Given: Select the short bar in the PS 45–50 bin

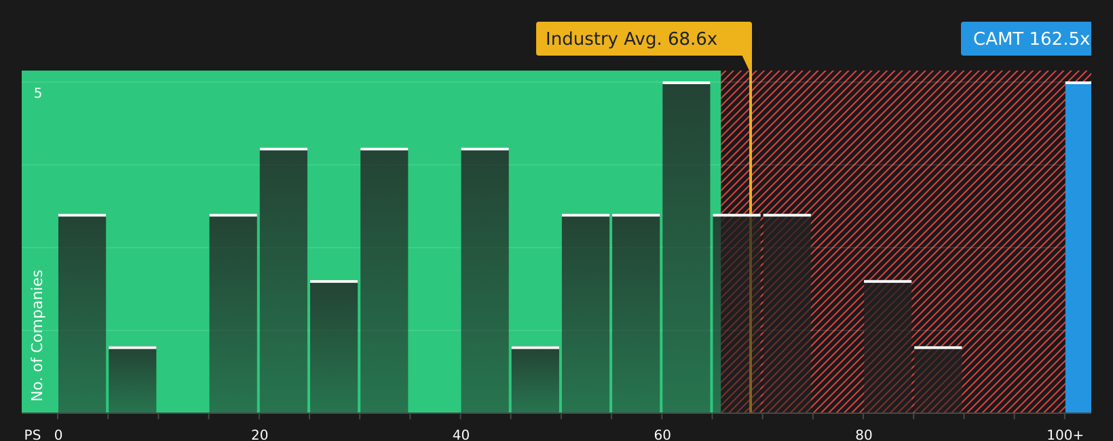Looking at the screenshot, I should [x=535, y=380].
